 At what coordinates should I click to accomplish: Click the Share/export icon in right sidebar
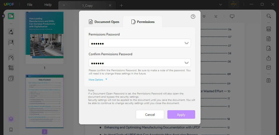pos(269,58)
